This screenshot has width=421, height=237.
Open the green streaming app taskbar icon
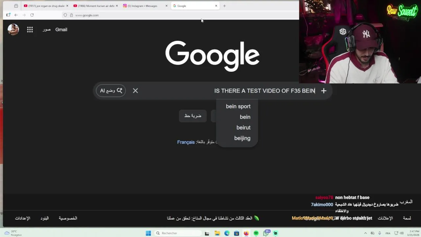coord(276,233)
